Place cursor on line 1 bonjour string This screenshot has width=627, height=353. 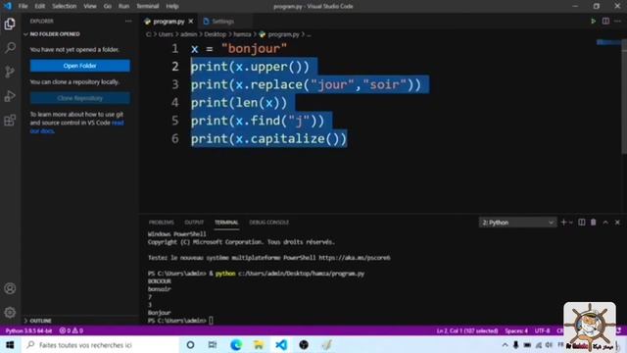click(254, 48)
